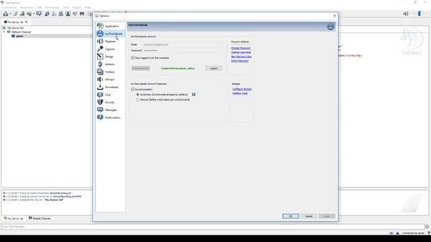This screenshot has width=431, height=242.
Task: Click the account avatar icon in dialog header
Action: coord(331,27)
